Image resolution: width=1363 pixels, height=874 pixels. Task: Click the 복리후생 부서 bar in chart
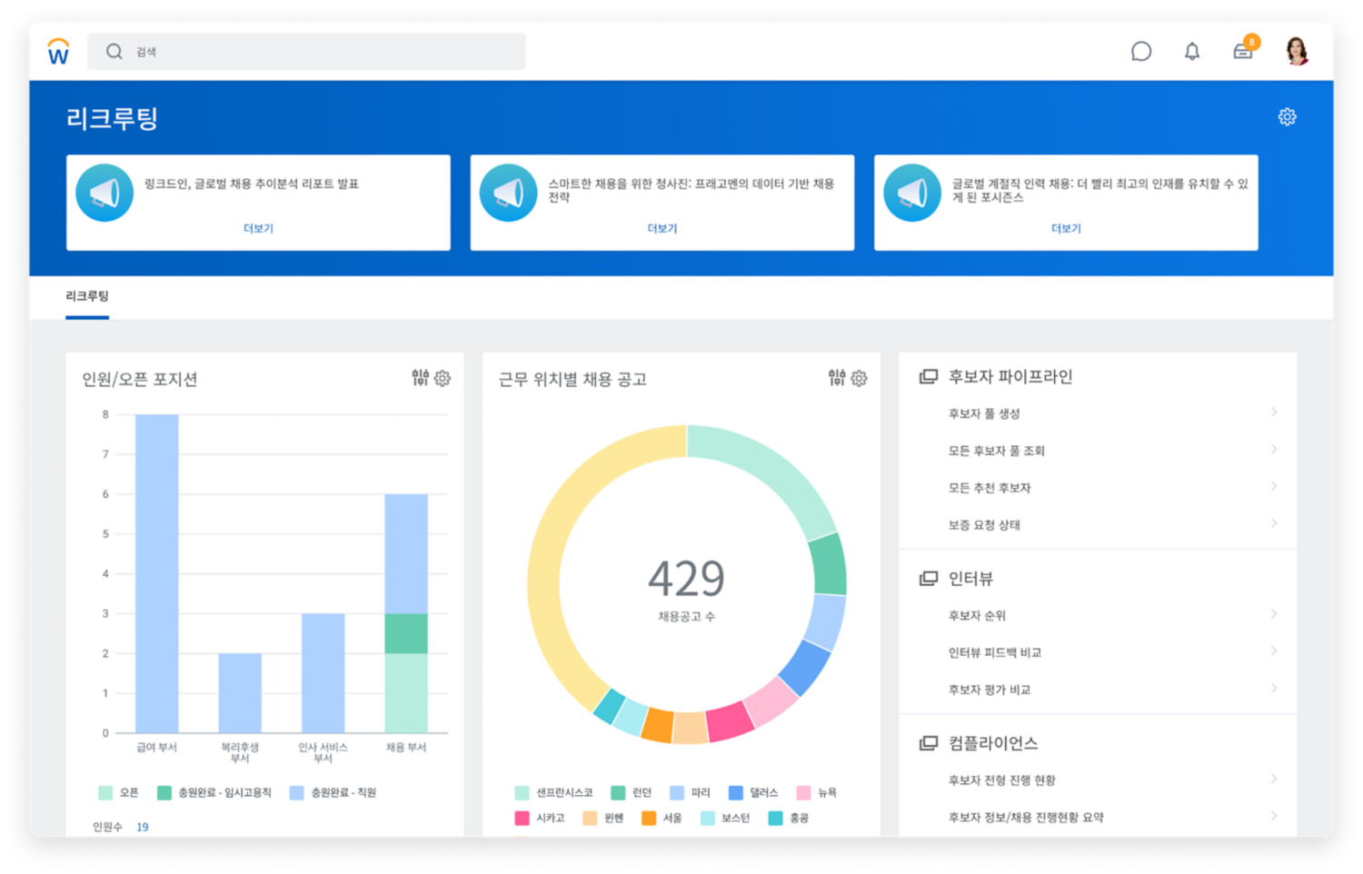(240, 693)
